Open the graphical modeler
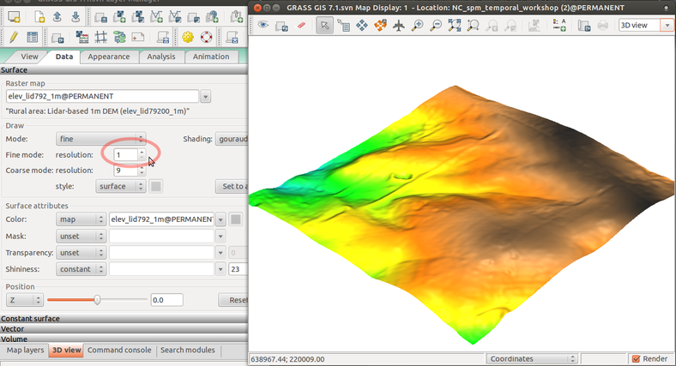Viewport: 676px width, 366px height. 119,38
